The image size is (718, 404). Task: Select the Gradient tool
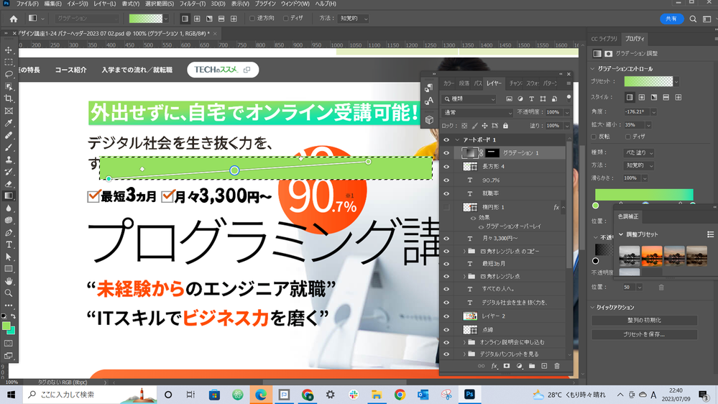(9, 196)
